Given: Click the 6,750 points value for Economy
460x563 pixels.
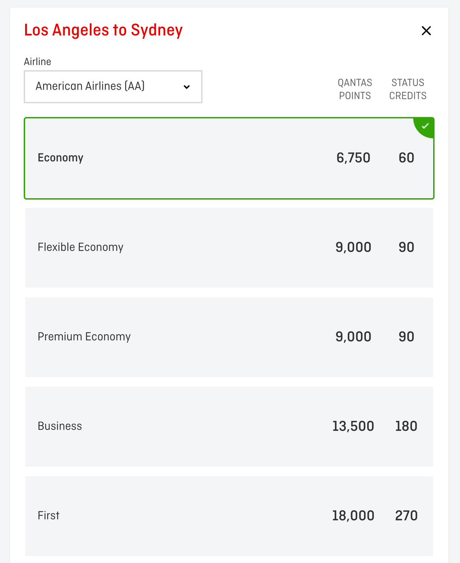Looking at the screenshot, I should (x=353, y=158).
